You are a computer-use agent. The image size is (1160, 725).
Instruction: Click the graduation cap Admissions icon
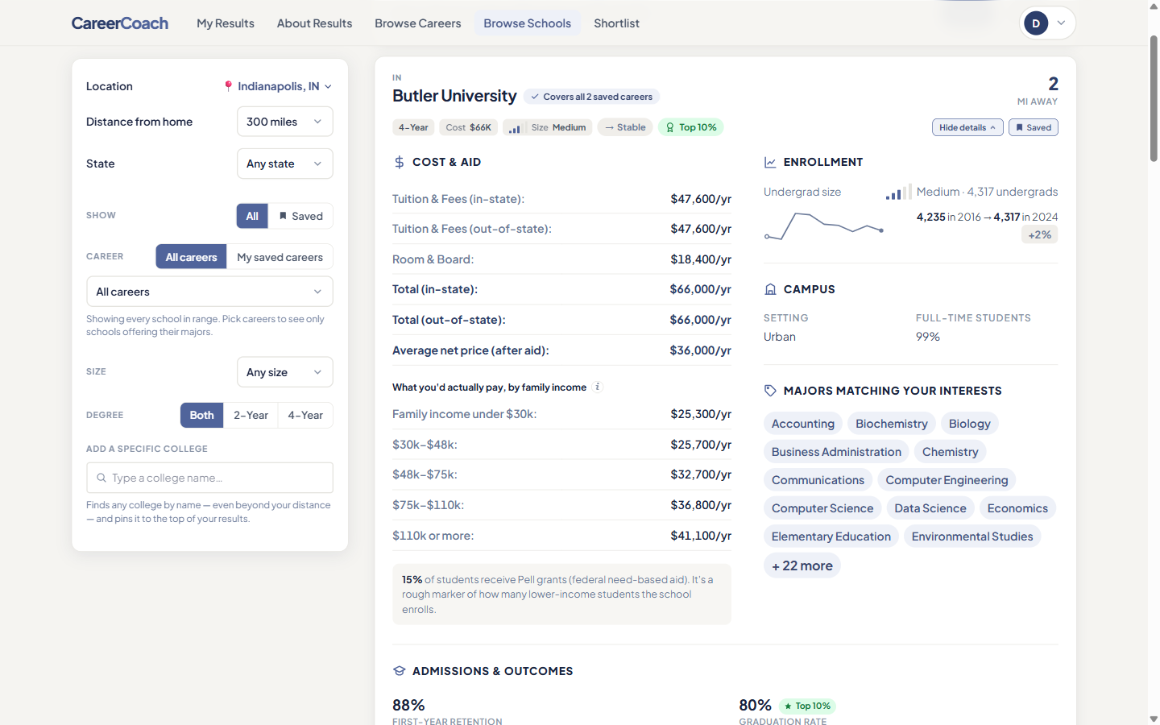(x=399, y=671)
